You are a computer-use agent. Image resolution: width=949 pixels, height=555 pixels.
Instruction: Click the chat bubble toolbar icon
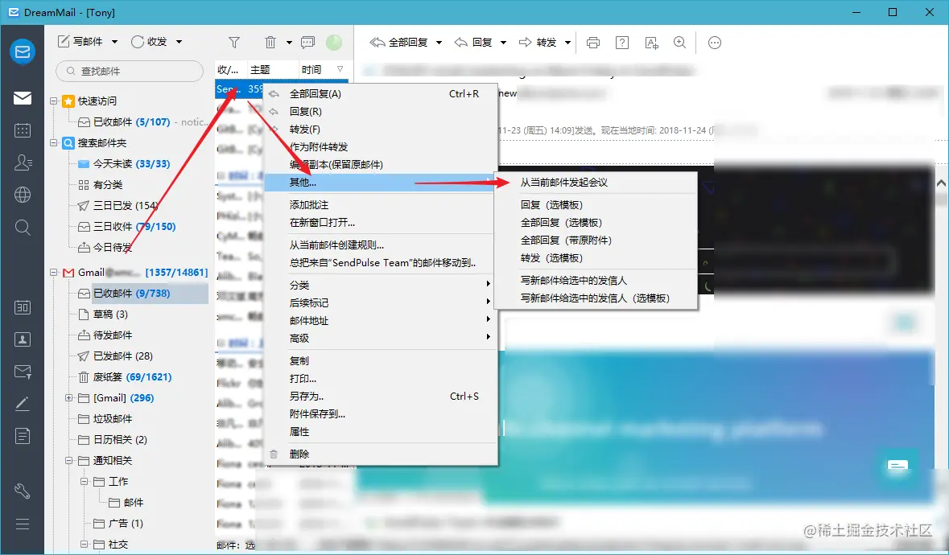pyautogui.click(x=308, y=43)
